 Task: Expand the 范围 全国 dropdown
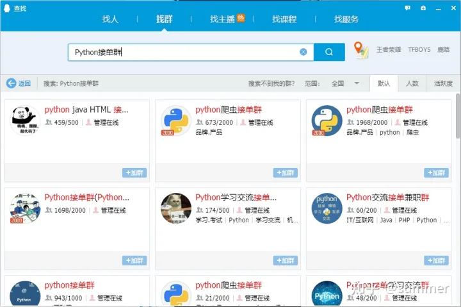point(345,83)
